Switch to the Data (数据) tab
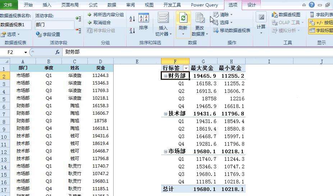 pyautogui.click(x=112, y=5)
